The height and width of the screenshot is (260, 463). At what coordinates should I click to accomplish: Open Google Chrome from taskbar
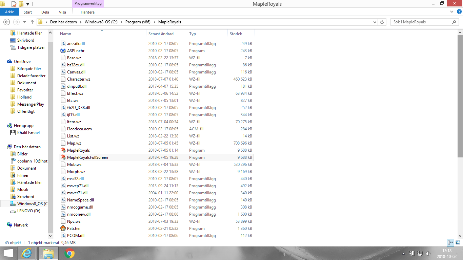point(69,253)
